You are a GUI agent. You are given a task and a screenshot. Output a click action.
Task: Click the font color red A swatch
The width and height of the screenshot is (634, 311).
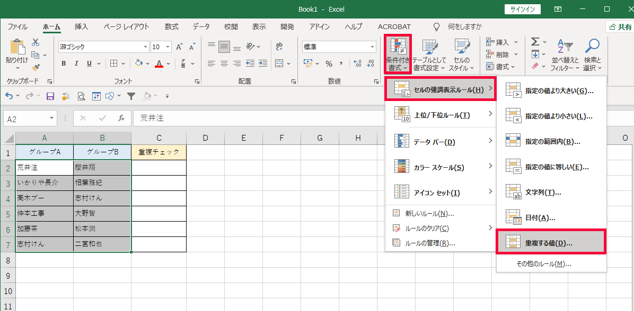tap(159, 63)
